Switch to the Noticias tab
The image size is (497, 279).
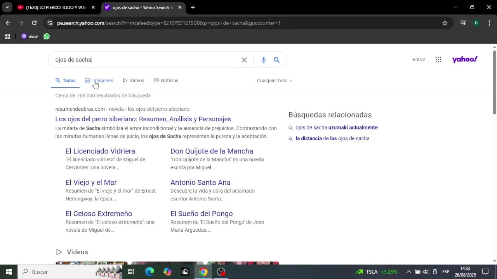[x=166, y=81]
